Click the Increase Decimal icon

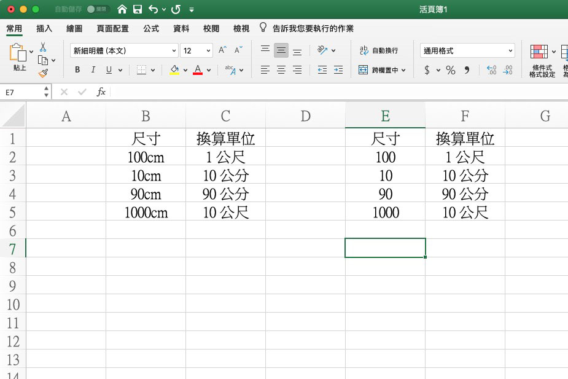pyautogui.click(x=490, y=70)
